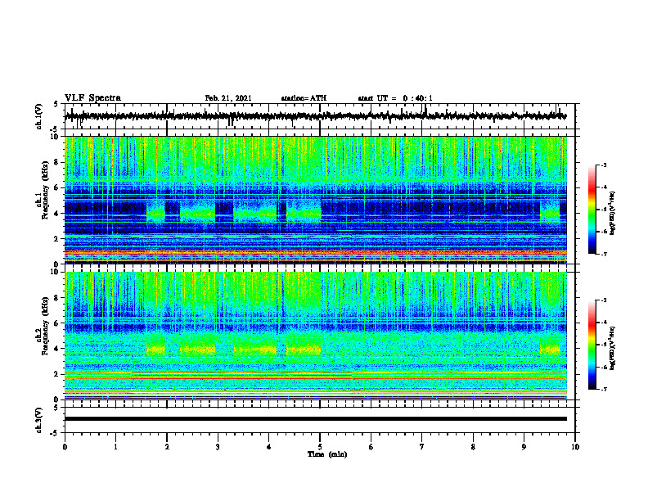Screen dimensions: 648x501
Task: Click time axis tick label '8'
Action: pos(473,447)
